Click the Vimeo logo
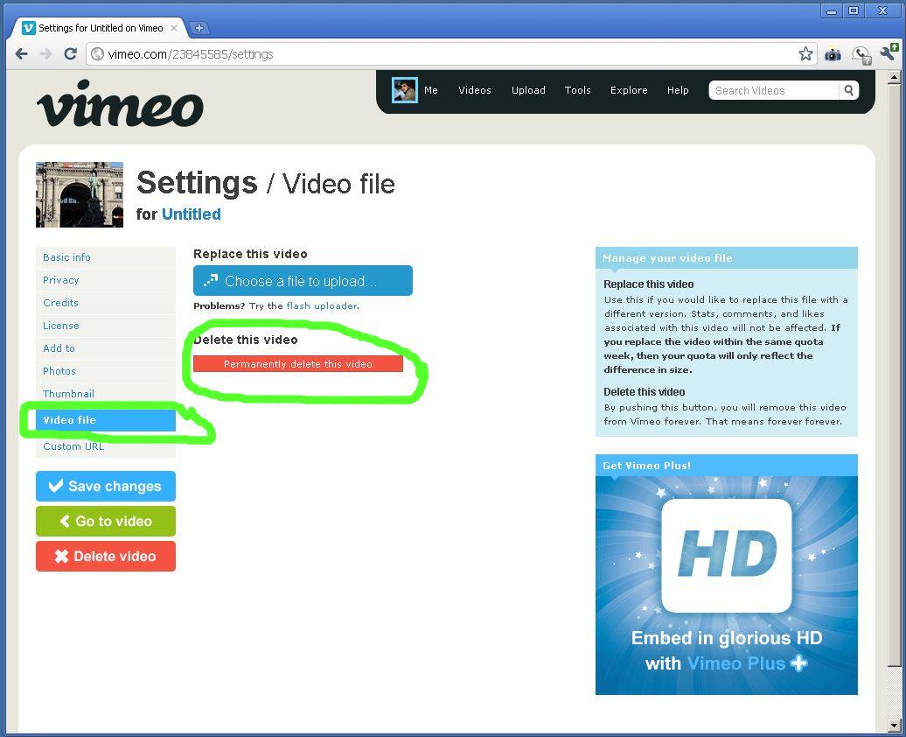Image resolution: width=906 pixels, height=737 pixels. 120,104
